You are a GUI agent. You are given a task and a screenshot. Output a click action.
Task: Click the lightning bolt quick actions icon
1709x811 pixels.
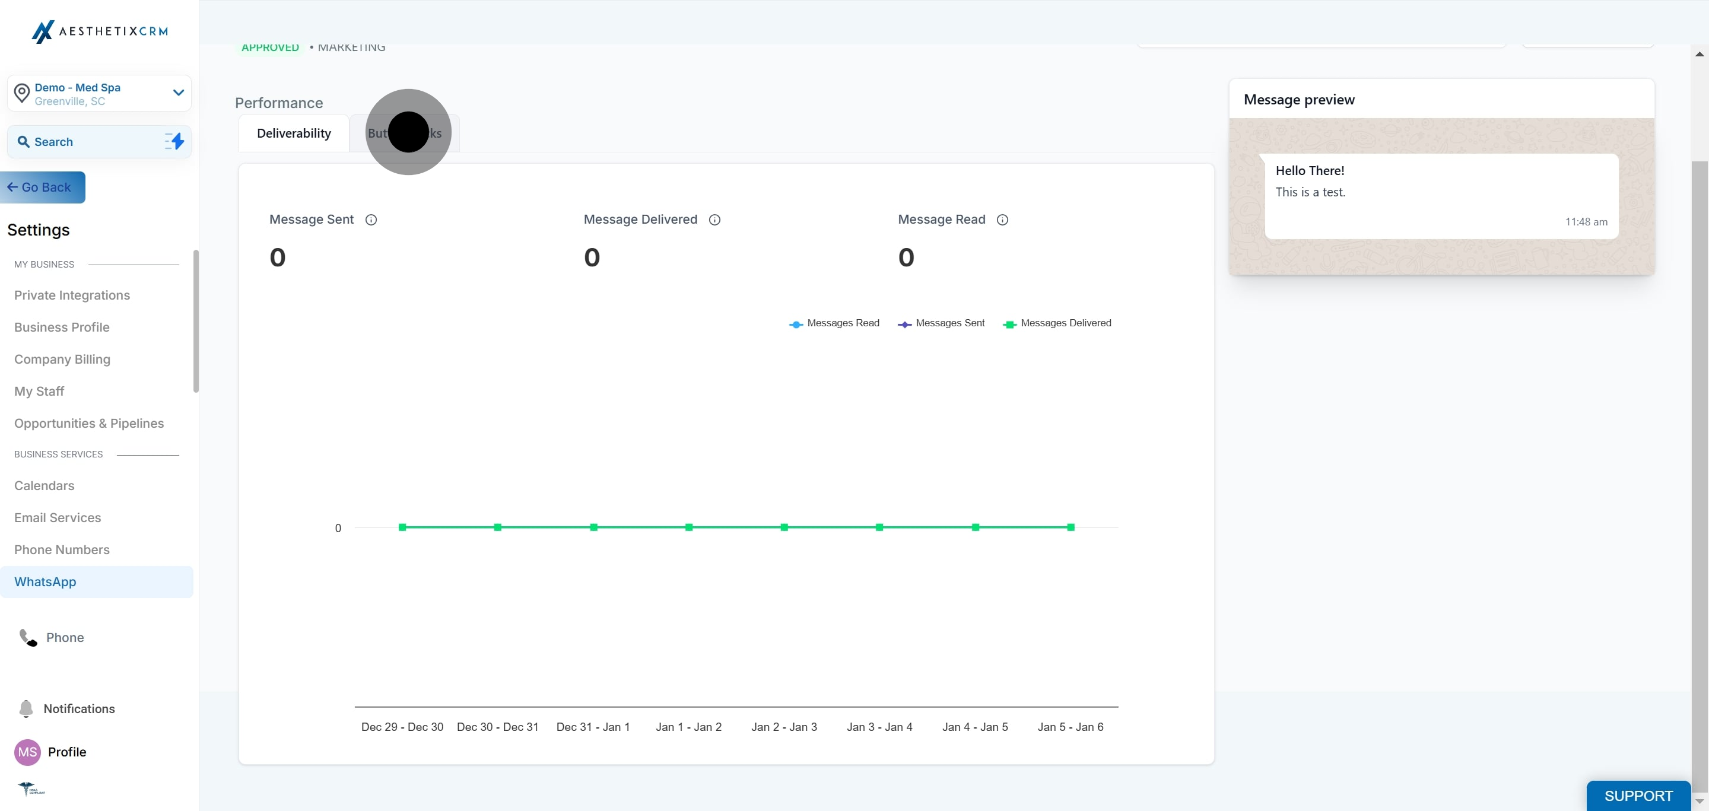[x=174, y=141]
